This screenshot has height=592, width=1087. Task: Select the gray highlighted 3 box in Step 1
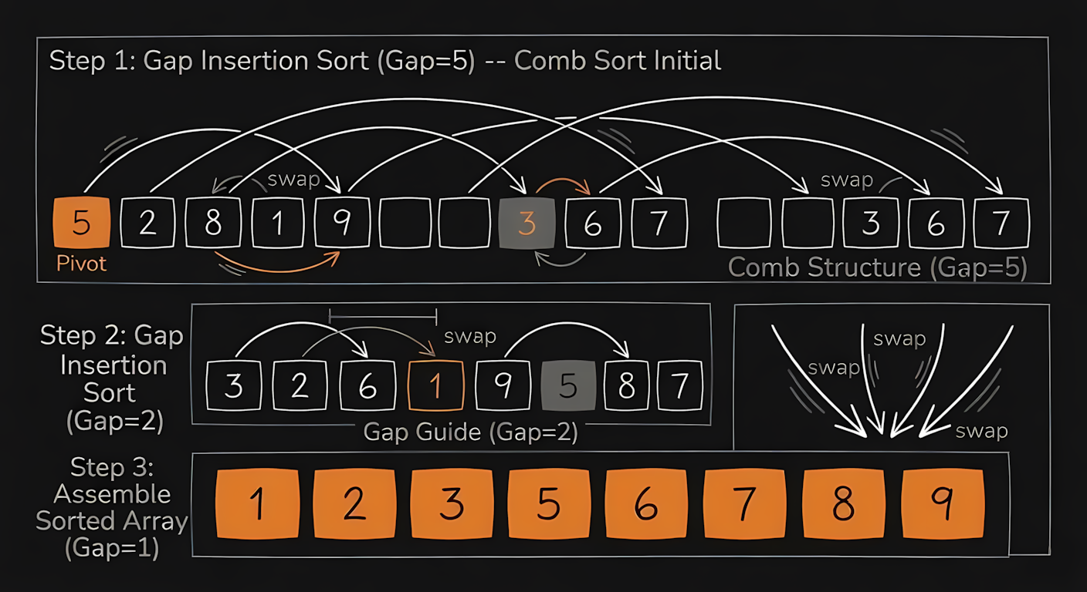pos(527,224)
